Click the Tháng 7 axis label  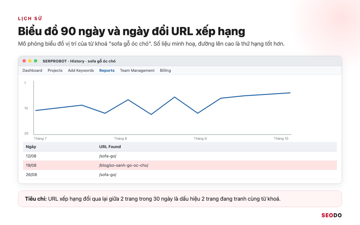[40, 138]
